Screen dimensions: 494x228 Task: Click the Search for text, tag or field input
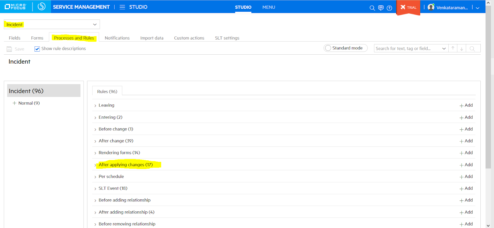tap(407, 49)
